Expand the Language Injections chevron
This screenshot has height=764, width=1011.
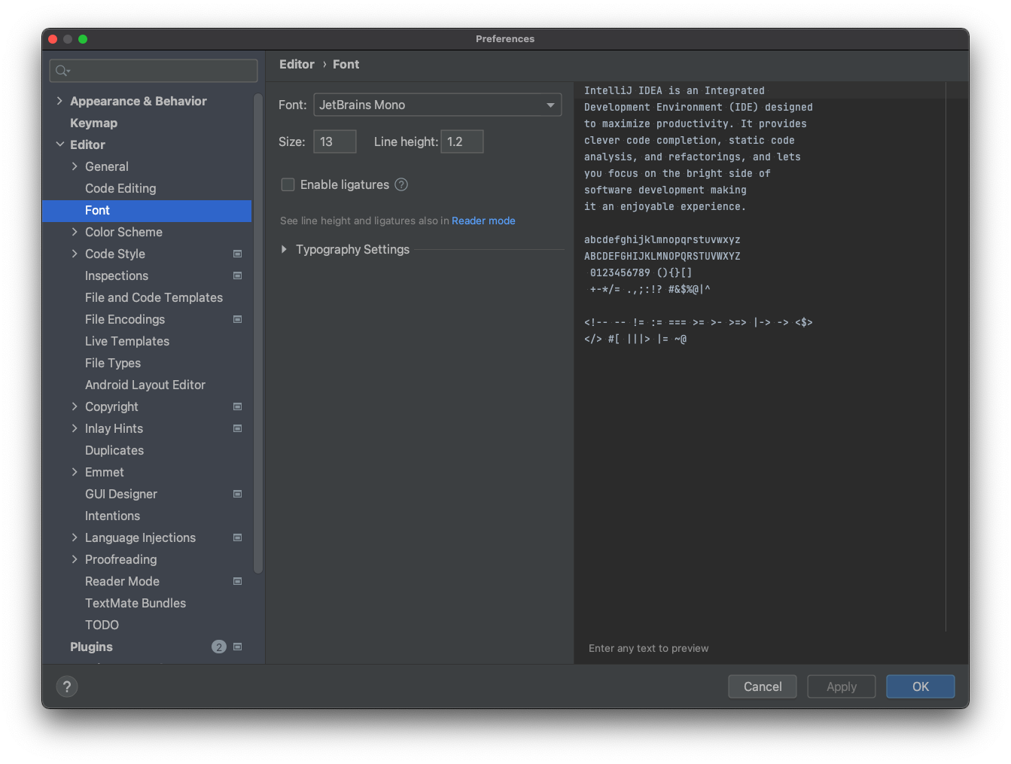[x=75, y=537]
